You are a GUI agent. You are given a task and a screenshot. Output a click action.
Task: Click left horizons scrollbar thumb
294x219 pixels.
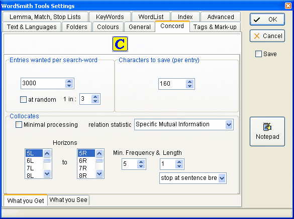(x=47, y=160)
